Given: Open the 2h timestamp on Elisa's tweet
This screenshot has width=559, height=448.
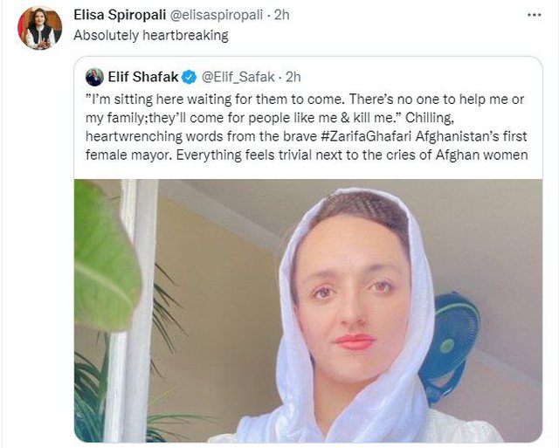Looking at the screenshot, I should tap(281, 15).
